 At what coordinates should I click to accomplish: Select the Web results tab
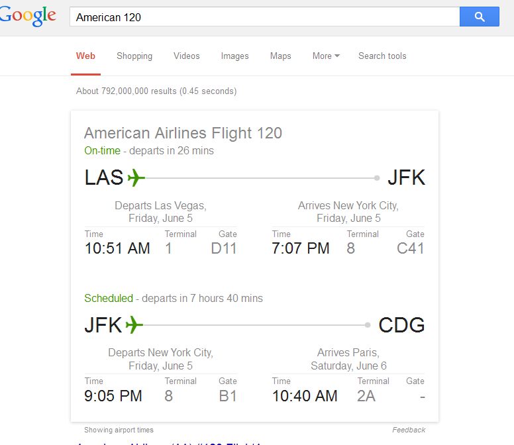coord(85,56)
